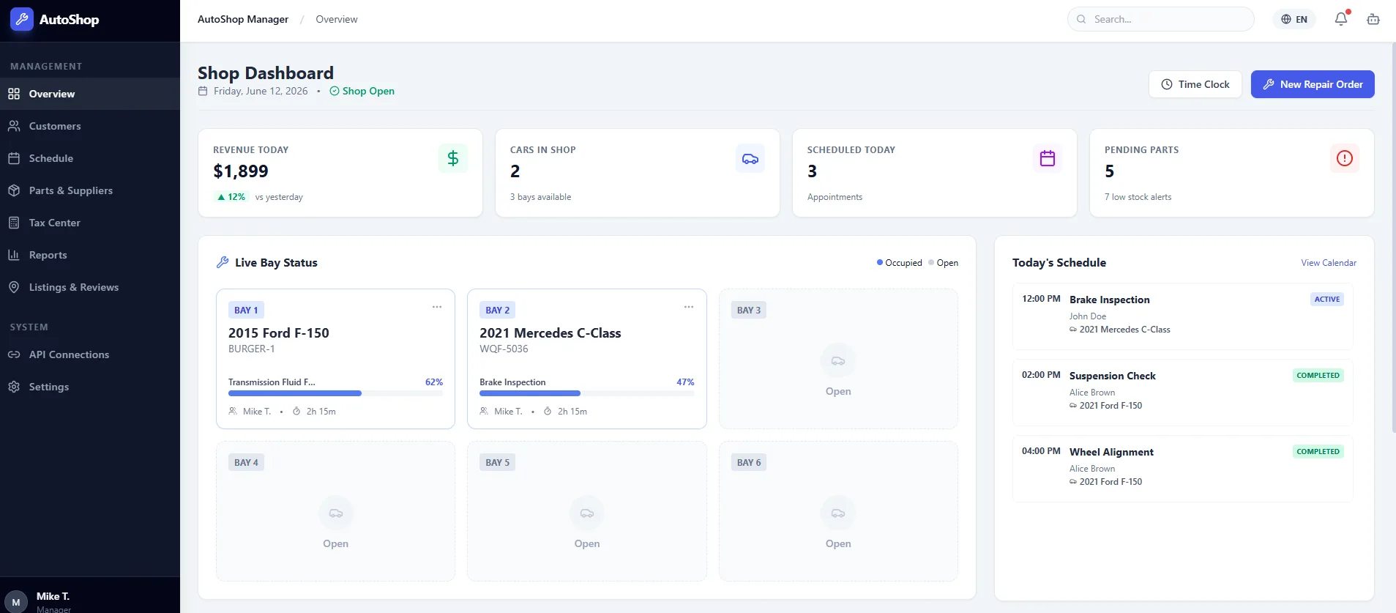Navigate to Tax Center
1396x613 pixels.
click(90, 223)
